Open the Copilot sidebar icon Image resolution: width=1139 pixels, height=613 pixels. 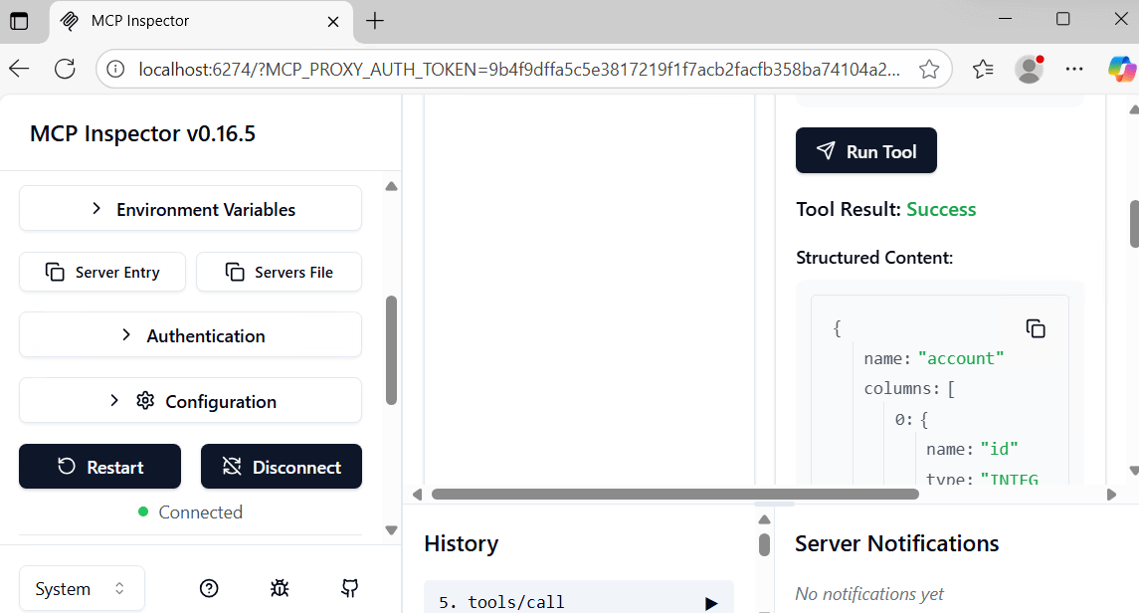[1121, 69]
